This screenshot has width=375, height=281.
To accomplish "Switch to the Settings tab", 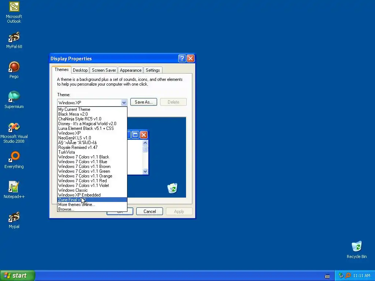I will point(153,70).
